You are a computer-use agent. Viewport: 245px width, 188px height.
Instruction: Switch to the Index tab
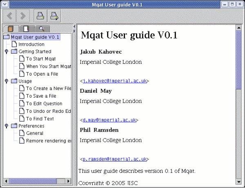point(27,29)
